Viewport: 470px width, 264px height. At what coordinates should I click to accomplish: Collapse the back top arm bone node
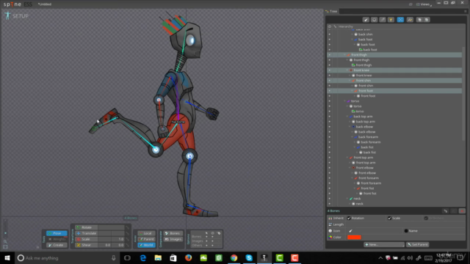[347, 117]
